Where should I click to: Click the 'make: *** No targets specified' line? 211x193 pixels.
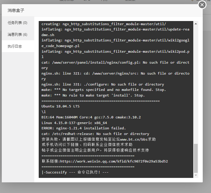(x=104, y=90)
